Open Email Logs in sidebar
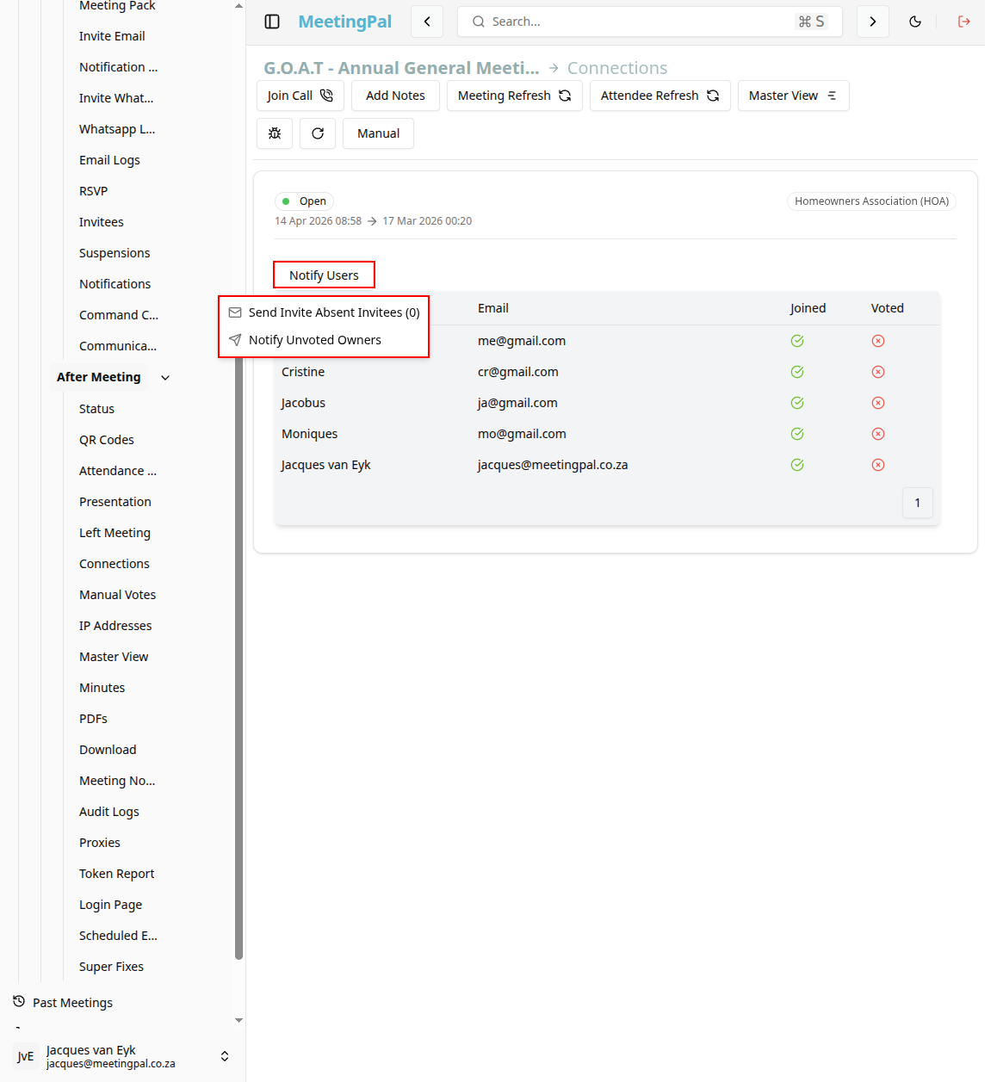The image size is (997, 1082). [x=109, y=160]
